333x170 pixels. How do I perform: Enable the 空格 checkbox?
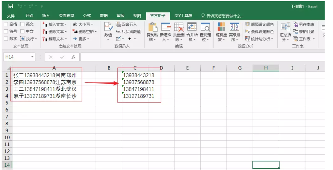(6, 24)
